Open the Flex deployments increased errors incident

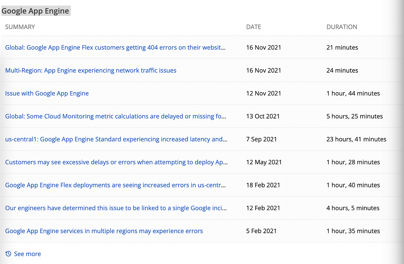tap(115, 185)
